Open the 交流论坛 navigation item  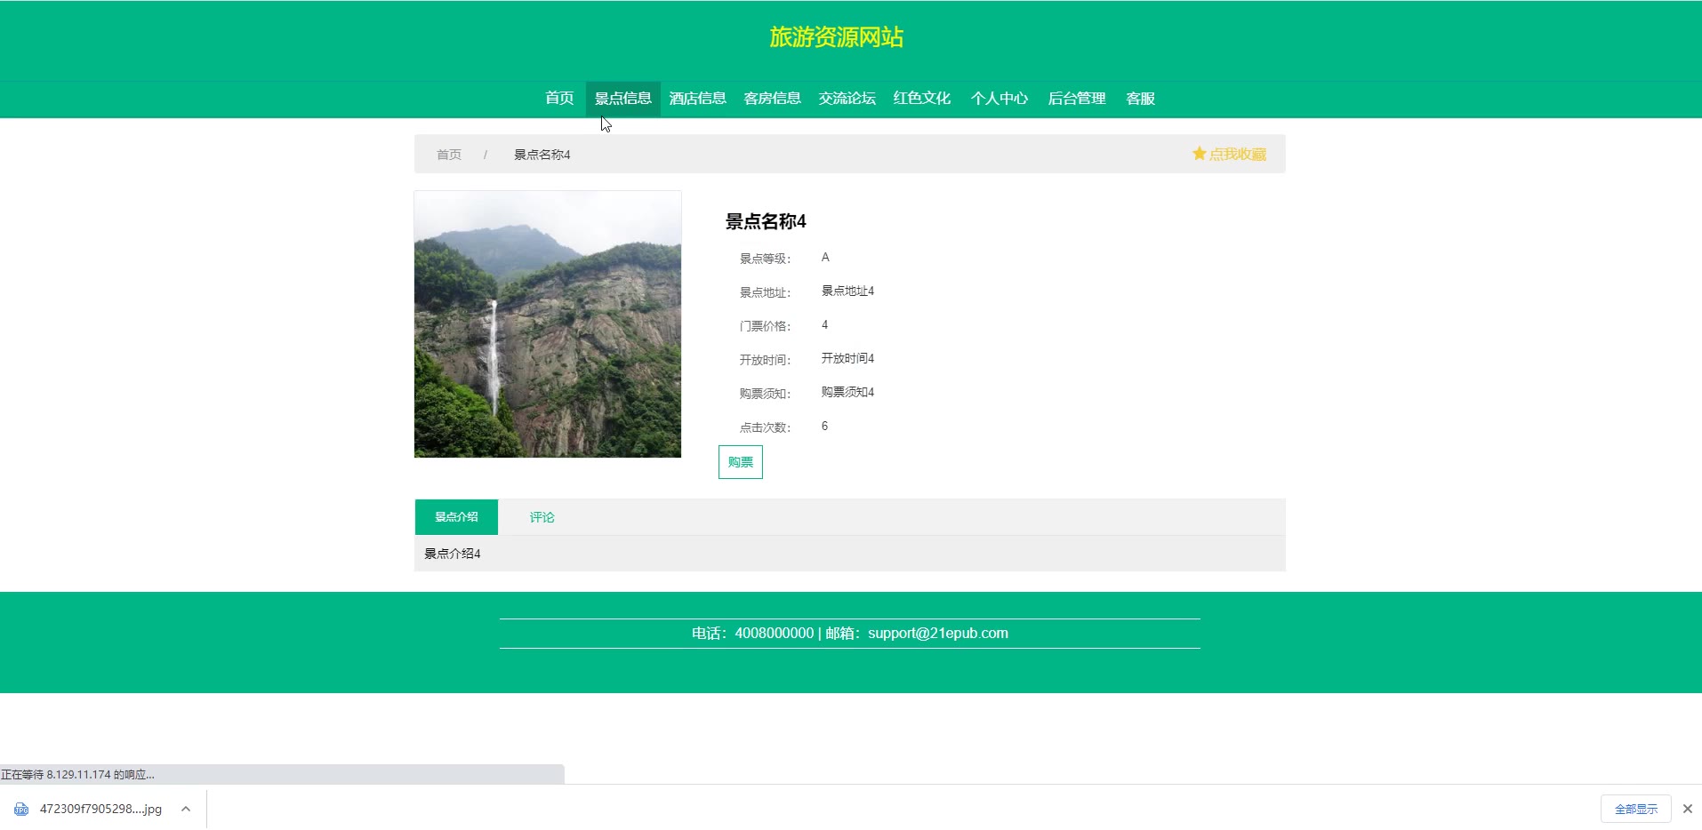click(x=847, y=99)
